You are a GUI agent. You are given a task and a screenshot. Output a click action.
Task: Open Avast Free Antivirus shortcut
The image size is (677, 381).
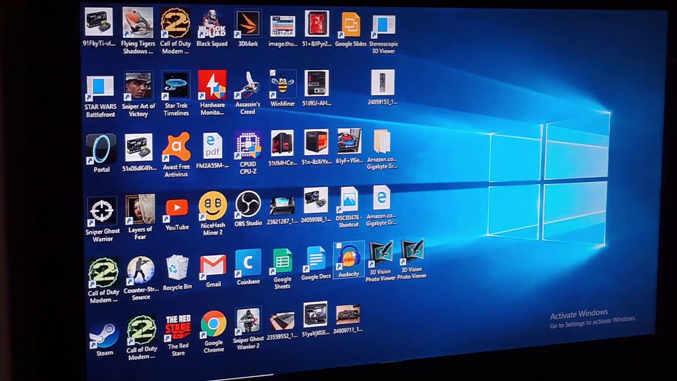[x=176, y=155]
